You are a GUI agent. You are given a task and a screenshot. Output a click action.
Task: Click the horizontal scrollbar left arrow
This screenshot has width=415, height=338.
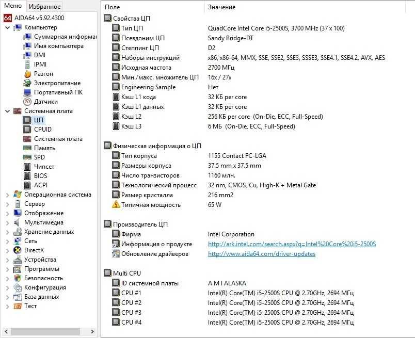(x=6, y=331)
